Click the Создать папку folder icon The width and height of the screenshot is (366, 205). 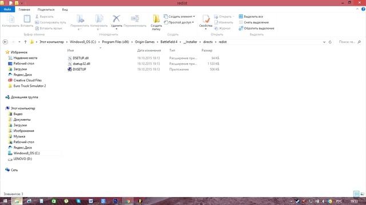click(156, 19)
